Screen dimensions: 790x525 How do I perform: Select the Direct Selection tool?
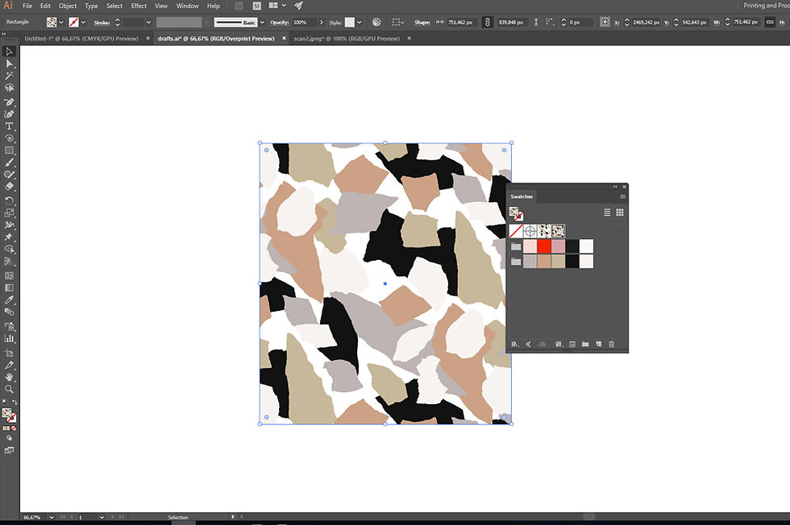coord(9,64)
